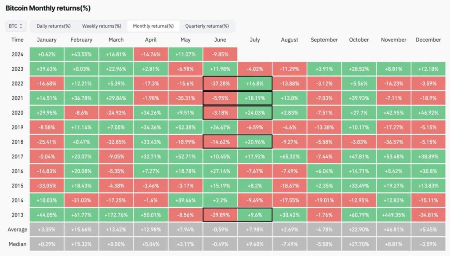This screenshot has width=450, height=256.
Task: Select the 2024 row label
Action: coord(17,54)
